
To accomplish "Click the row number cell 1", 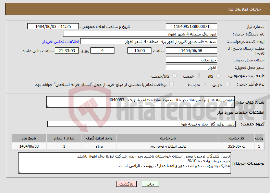I will [x=259, y=146].
